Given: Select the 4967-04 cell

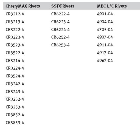Looking at the screenshot, I should pyautogui.click(x=105, y=61).
